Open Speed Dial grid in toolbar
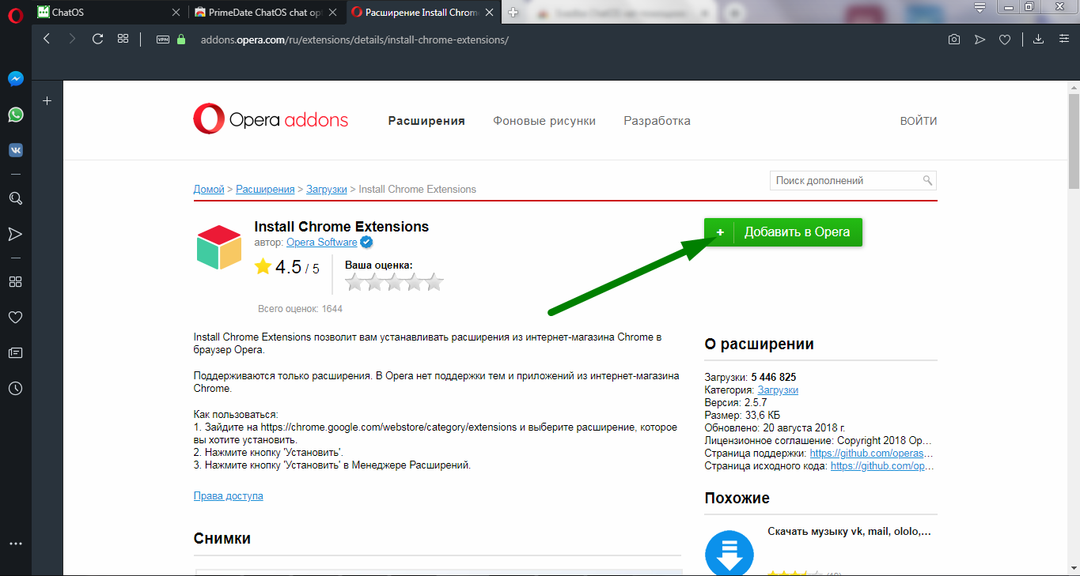 [123, 39]
